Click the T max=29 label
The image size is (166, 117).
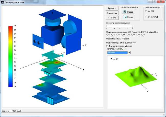[x=114, y=59]
